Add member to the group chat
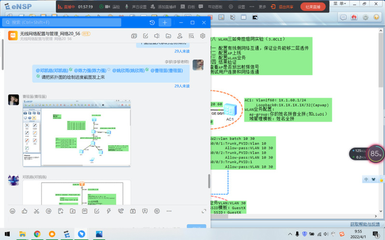 tap(180, 36)
